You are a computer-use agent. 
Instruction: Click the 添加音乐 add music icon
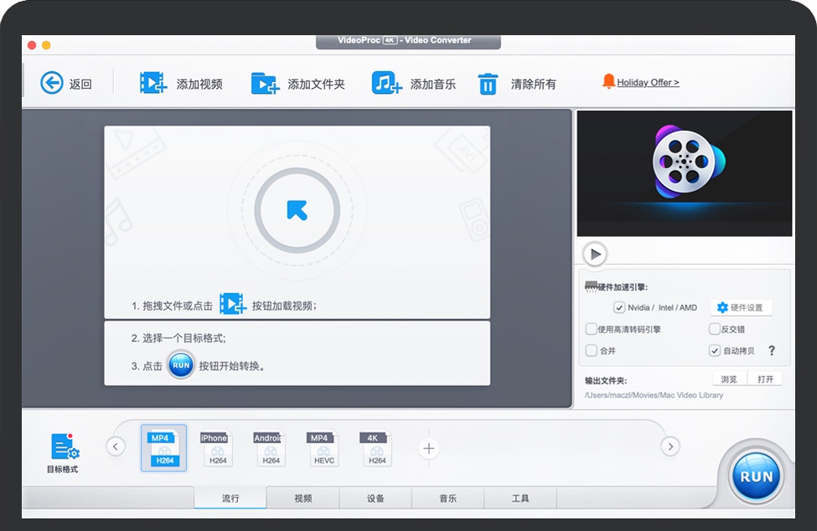[387, 83]
